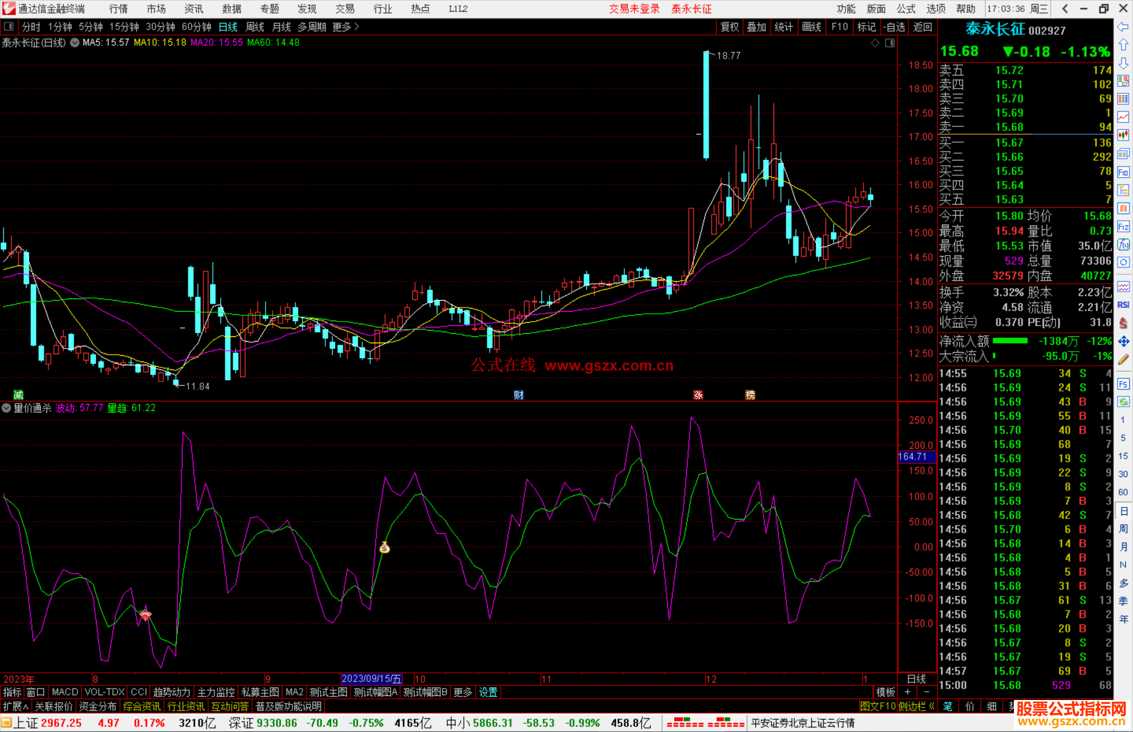Click the 财 marker below price chart

[x=519, y=395]
